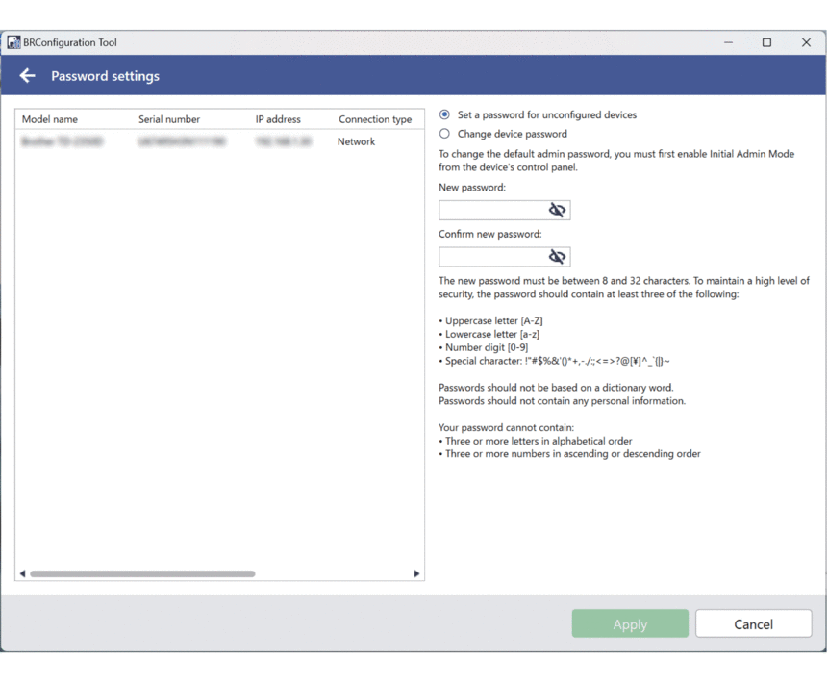Click the horizontal scrollbar thumb
Screen dimensions: 828x686
(142, 573)
